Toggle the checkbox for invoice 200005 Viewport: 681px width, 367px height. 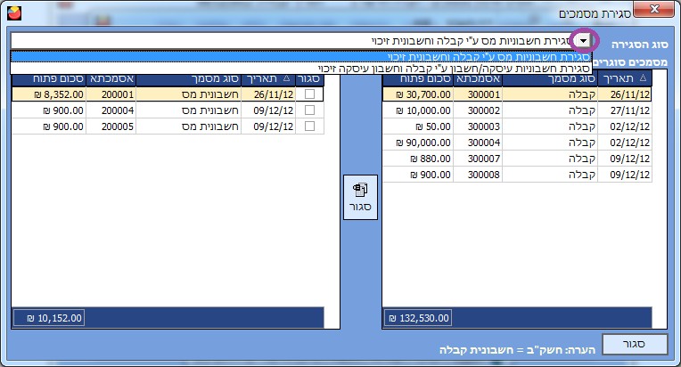coord(309,126)
